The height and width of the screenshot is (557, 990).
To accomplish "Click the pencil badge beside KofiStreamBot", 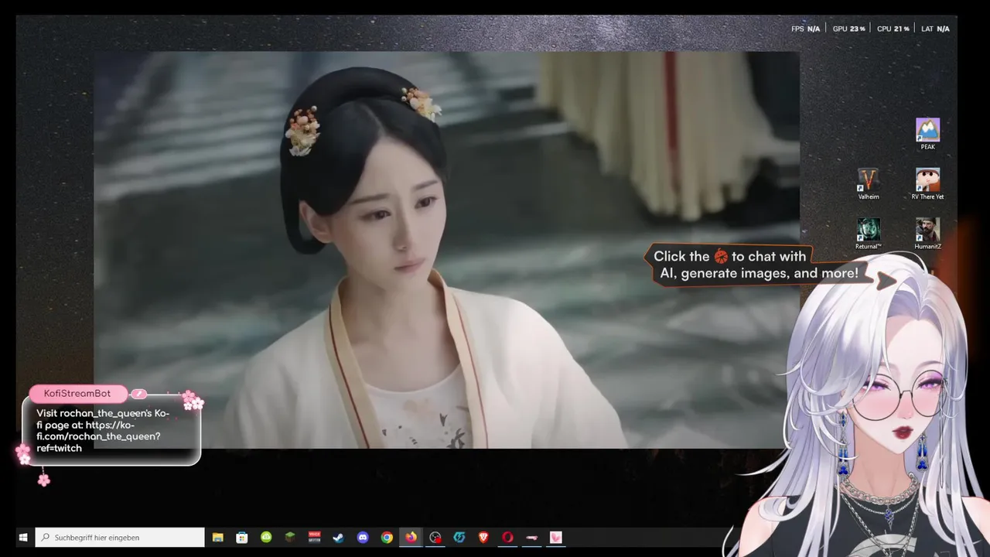I will point(138,394).
